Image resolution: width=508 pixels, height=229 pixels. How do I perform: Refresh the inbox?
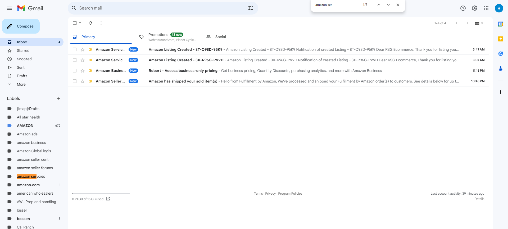(90, 23)
